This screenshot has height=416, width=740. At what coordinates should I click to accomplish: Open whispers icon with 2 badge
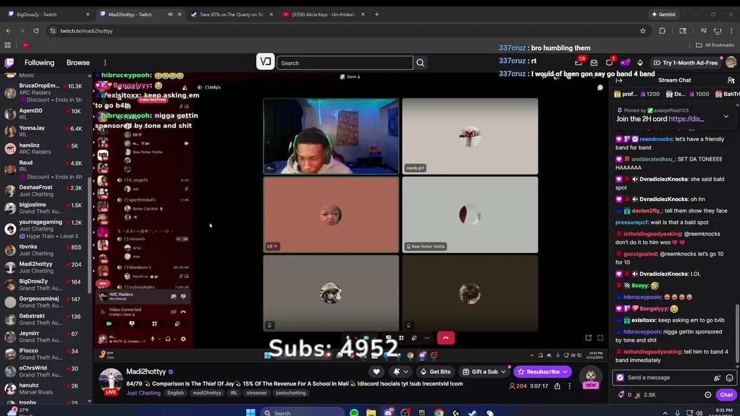[609, 62]
